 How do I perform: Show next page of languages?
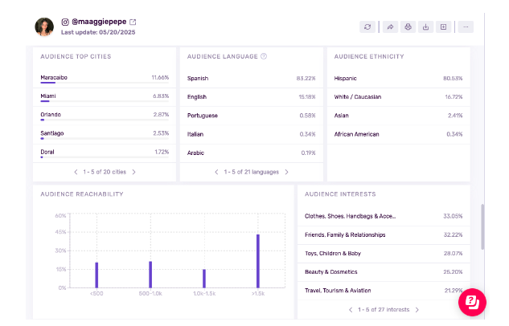286,172
